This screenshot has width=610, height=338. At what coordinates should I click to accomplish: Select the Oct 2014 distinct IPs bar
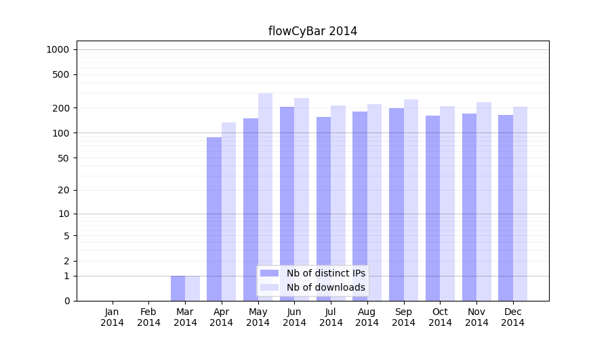[432, 208]
